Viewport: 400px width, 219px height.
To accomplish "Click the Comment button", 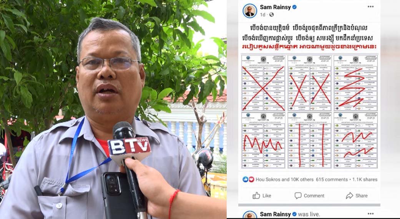I will [x=309, y=196].
